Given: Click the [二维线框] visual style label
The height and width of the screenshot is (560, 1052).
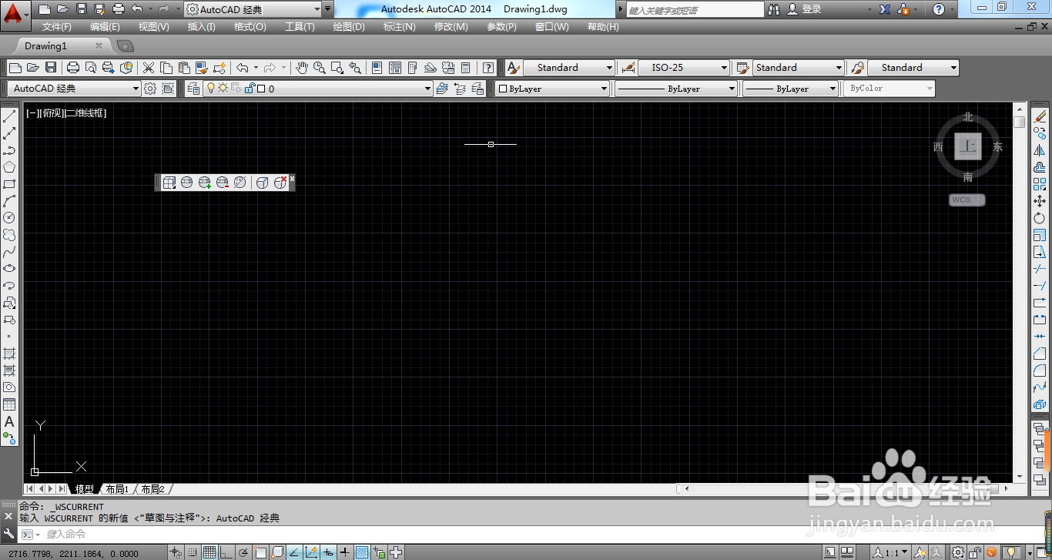Looking at the screenshot, I should click(85, 112).
